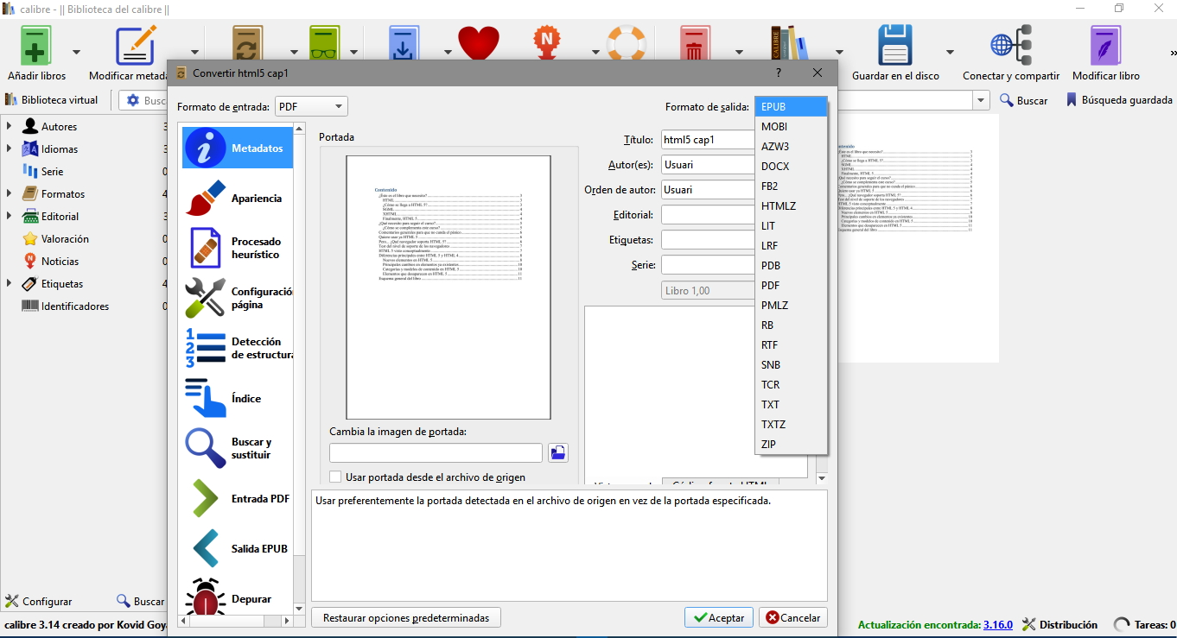Pick FB2 output format
1177x638 pixels.
pyautogui.click(x=791, y=186)
